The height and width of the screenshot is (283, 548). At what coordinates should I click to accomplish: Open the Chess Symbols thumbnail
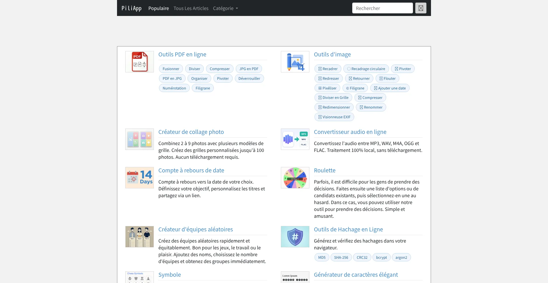pyautogui.click(x=140, y=277)
